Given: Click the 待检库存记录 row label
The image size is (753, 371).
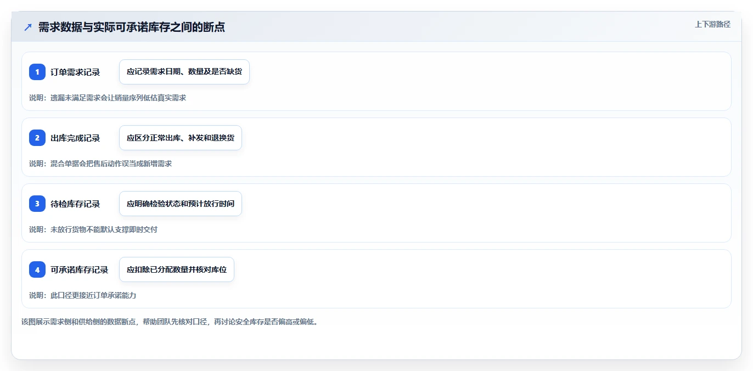Looking at the screenshot, I should pos(75,204).
